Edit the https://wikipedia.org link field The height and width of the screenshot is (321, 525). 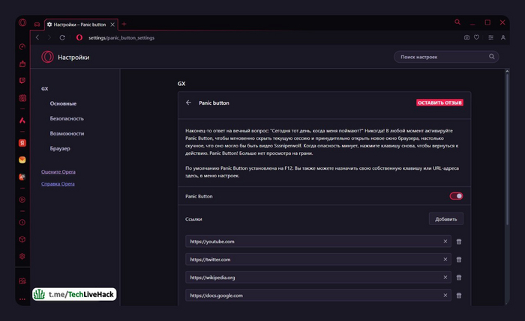coord(318,278)
